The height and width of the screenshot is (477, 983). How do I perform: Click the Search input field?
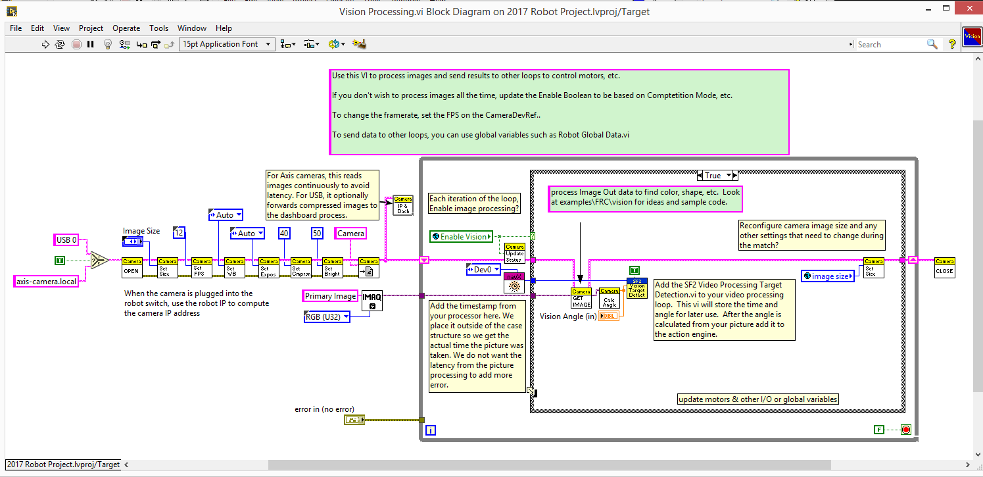click(x=890, y=44)
